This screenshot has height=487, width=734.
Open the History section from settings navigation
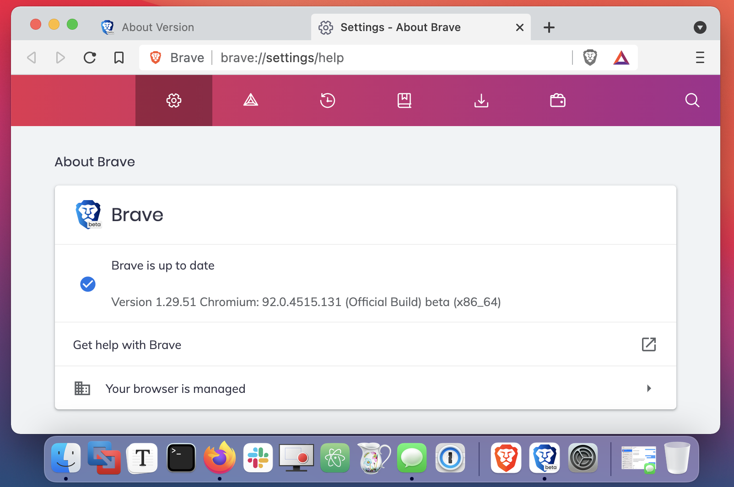pyautogui.click(x=327, y=101)
